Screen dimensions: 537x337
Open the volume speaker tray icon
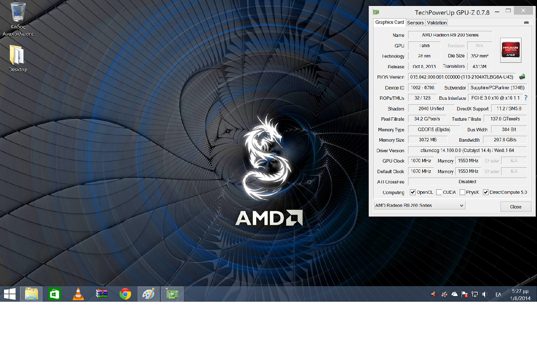485,294
